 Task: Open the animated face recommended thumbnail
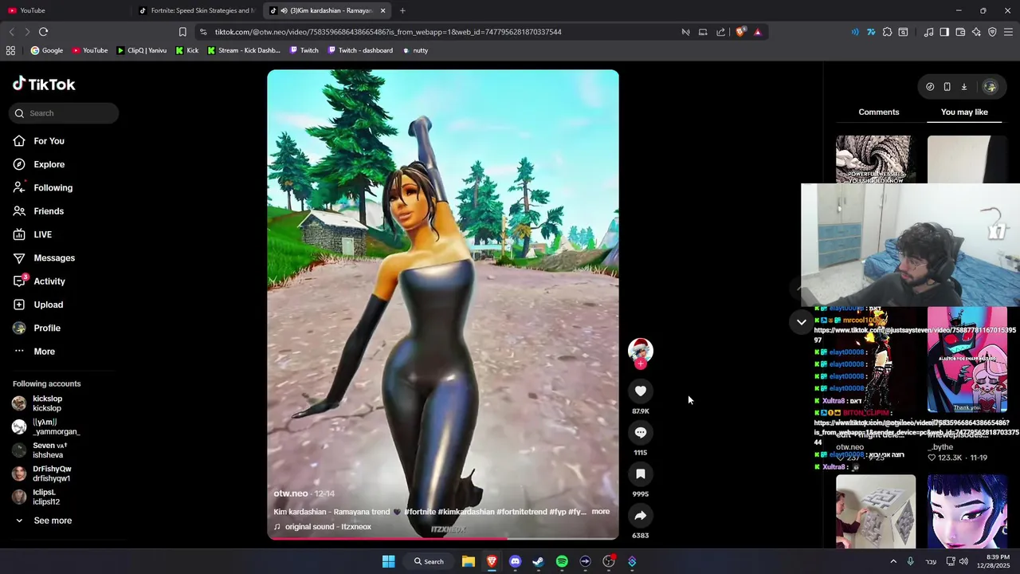pos(967,511)
